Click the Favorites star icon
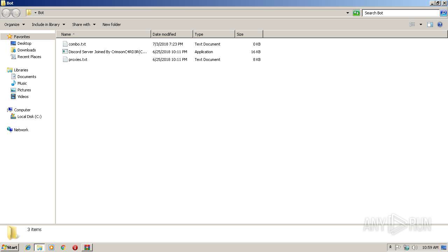 [10, 36]
